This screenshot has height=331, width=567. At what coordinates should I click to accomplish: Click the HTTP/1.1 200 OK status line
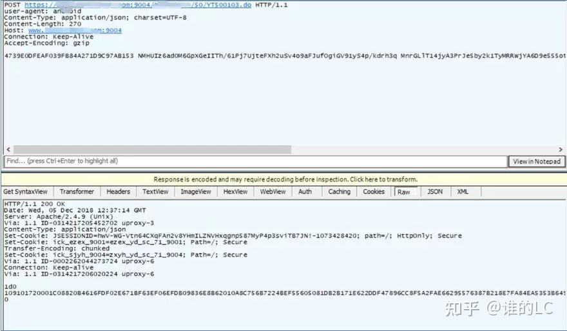[34, 204]
